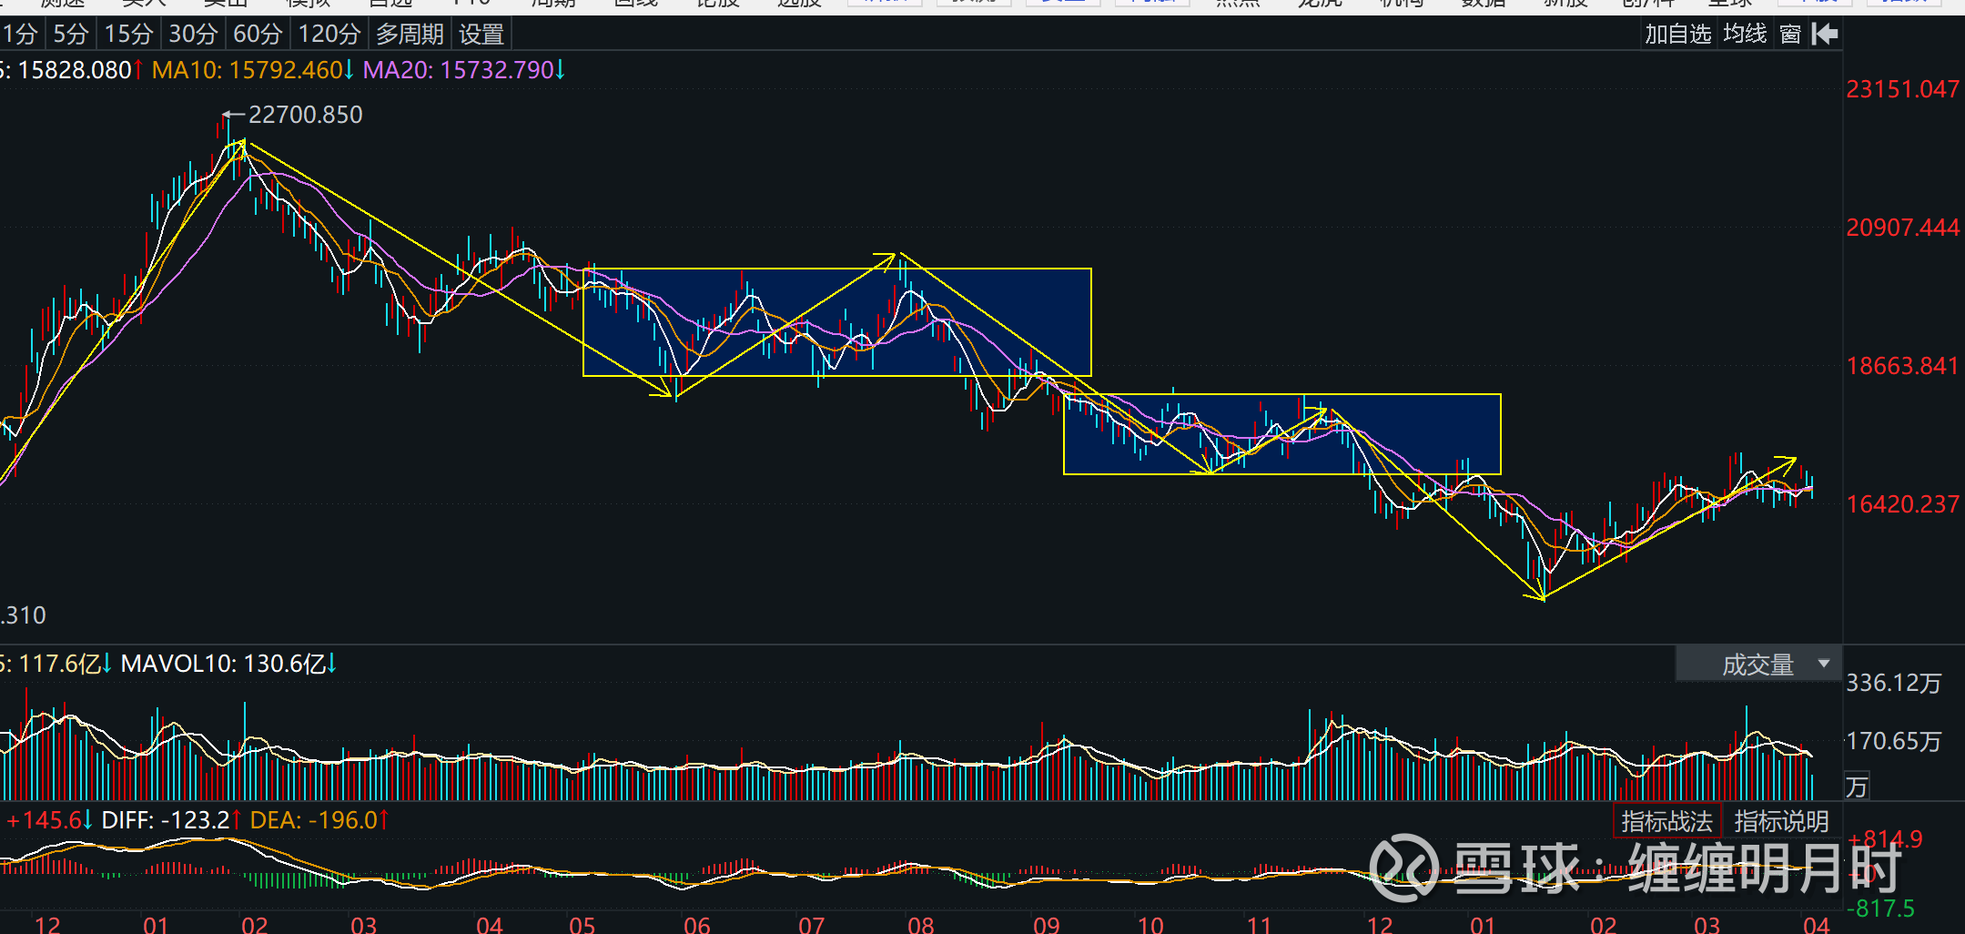Click the 336.12万 volume axis label
This screenshot has width=1965, height=934.
click(x=1894, y=683)
